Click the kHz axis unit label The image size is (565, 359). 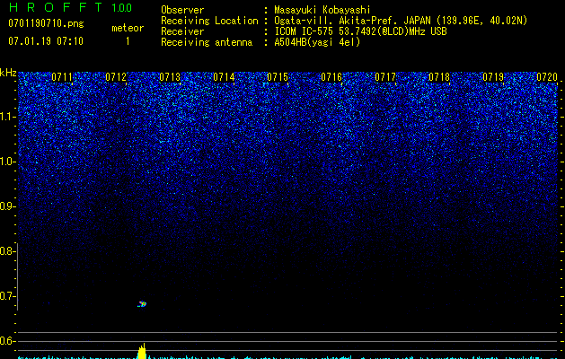click(x=8, y=73)
